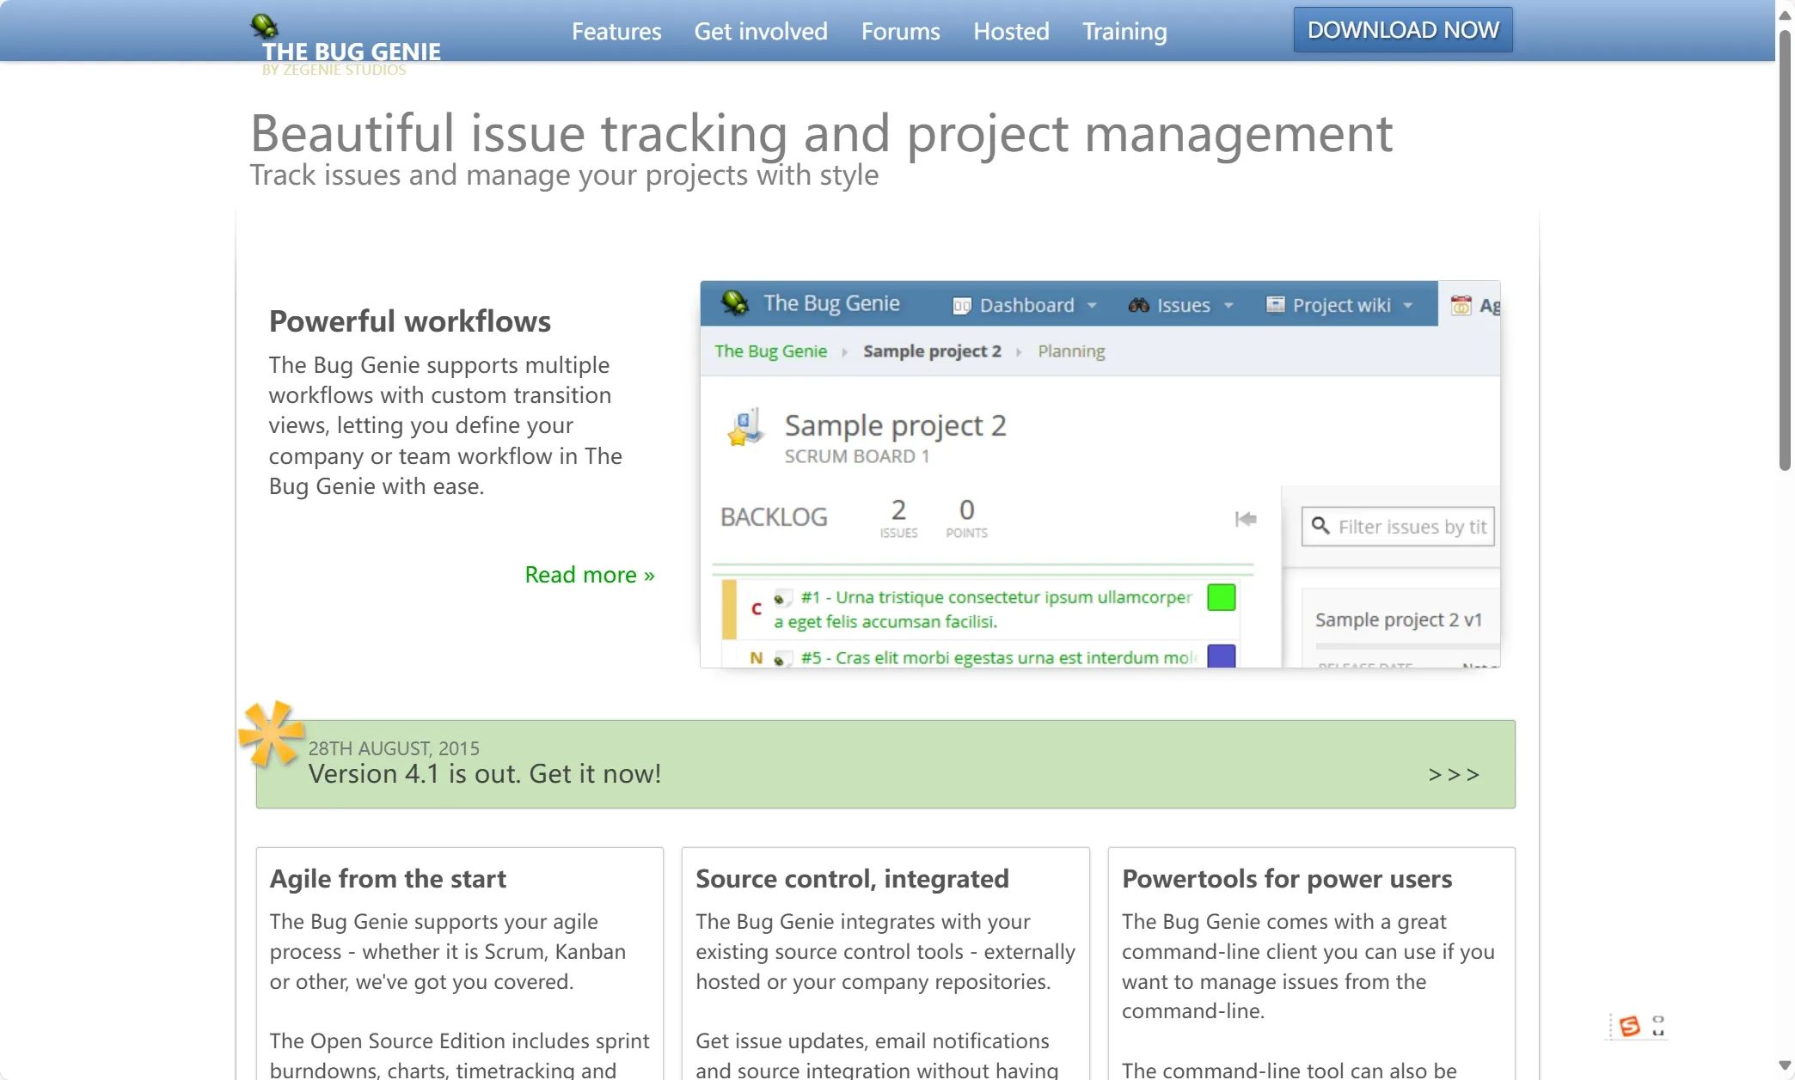The image size is (1795, 1080).
Task: Open the Features menu item
Action: 616,31
